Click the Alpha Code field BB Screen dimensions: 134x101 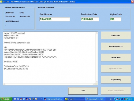coord(116,19)
